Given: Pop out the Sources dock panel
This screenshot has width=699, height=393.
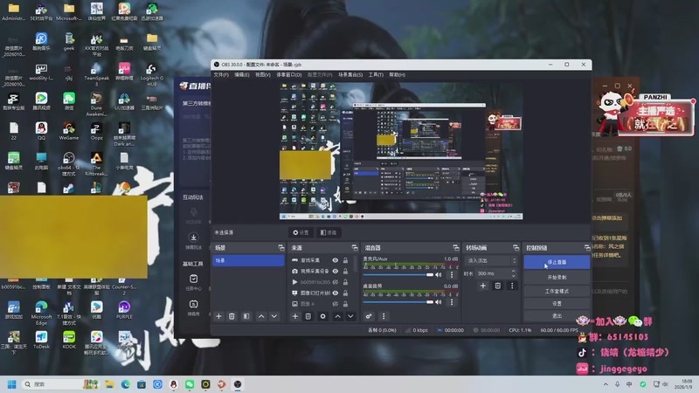Looking at the screenshot, I should point(355,248).
